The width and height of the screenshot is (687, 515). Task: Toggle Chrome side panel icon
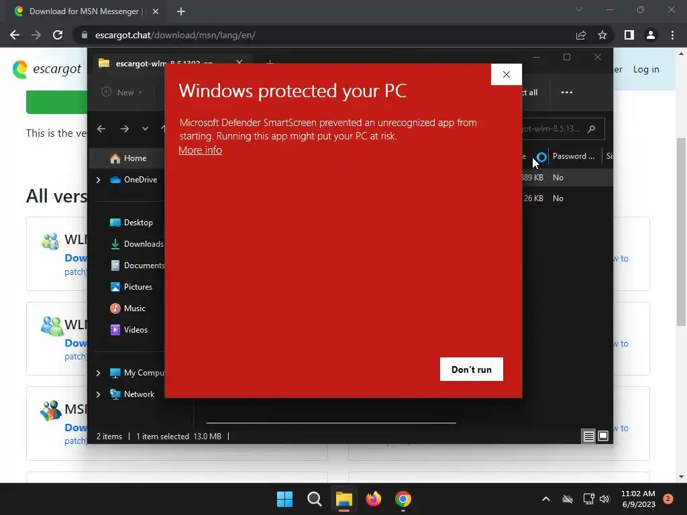629,35
